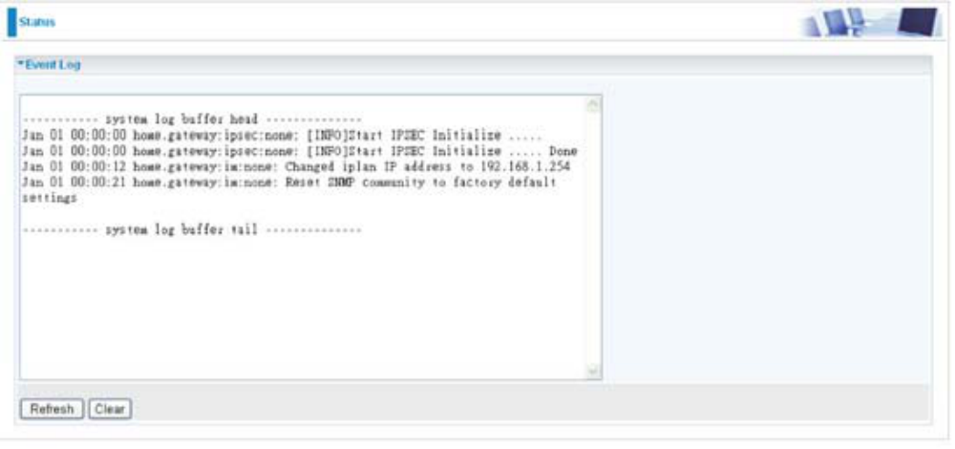Click the IPSEC Initialize Done log line

coord(300,150)
